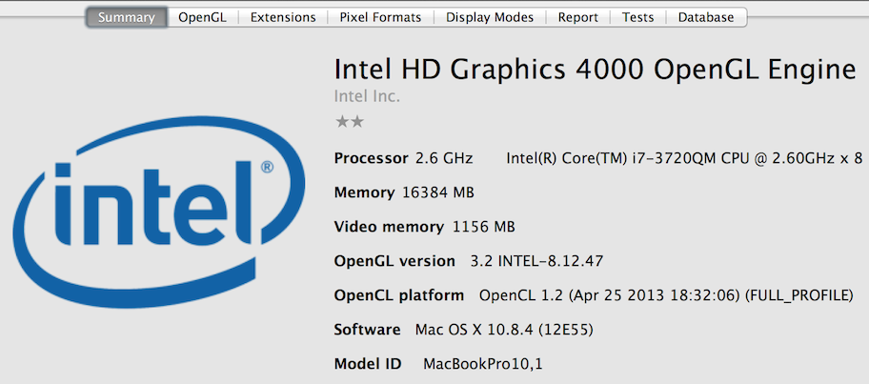Select the Database tab
869x384 pixels.
click(x=706, y=17)
